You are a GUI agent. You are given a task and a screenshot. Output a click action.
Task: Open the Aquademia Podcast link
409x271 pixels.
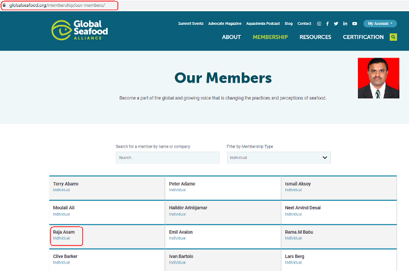[263, 24]
